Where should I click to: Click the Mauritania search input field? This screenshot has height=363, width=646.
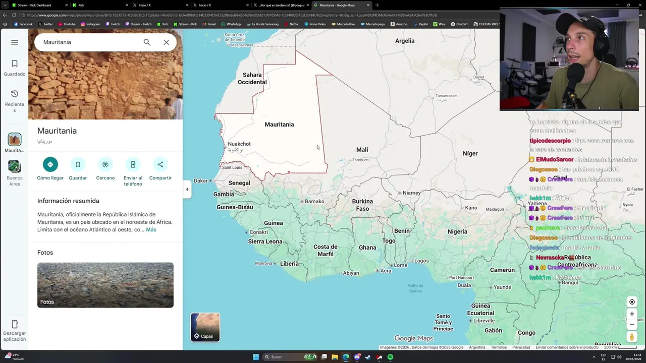pos(88,42)
